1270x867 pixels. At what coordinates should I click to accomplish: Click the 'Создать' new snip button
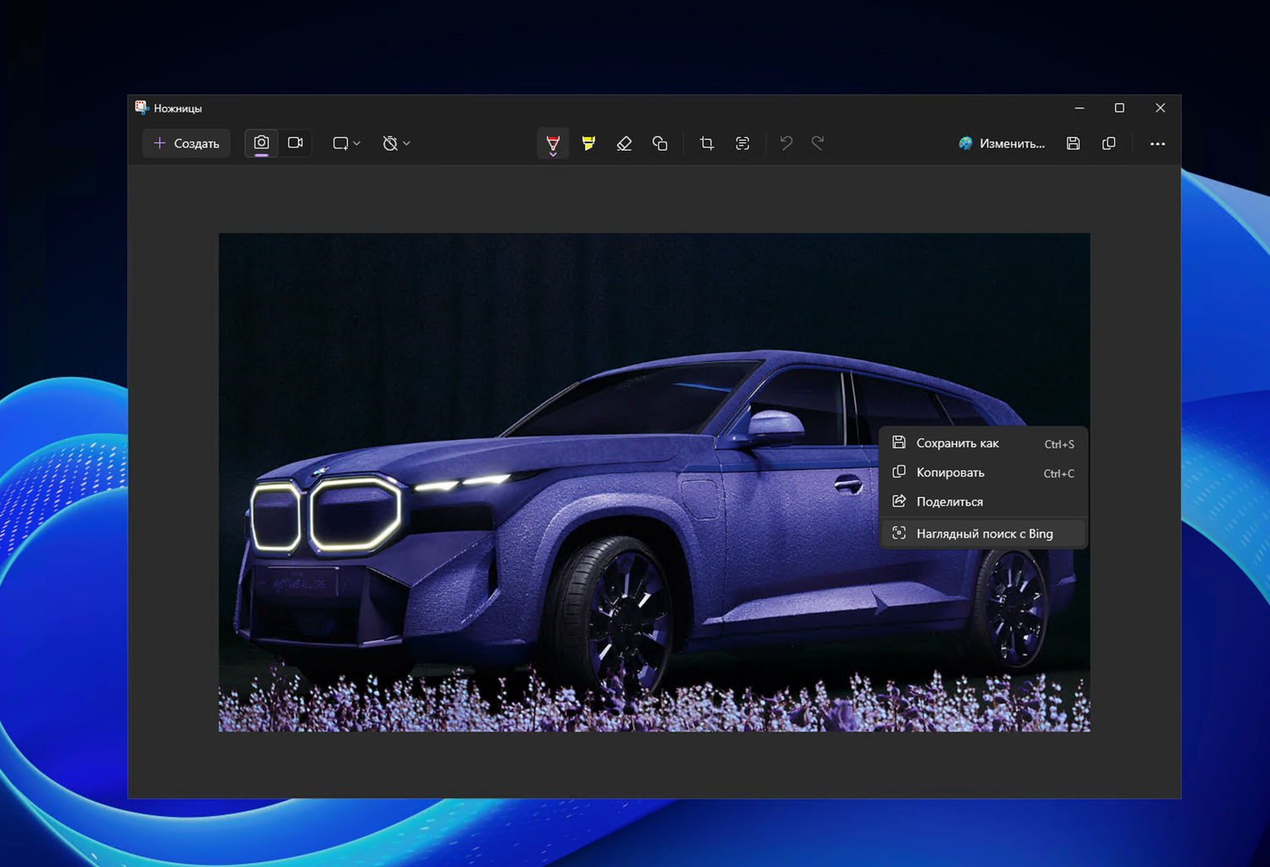click(x=186, y=143)
